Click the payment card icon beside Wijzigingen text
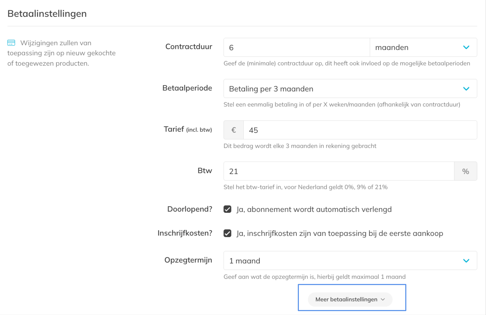The width and height of the screenshot is (486, 315). [x=11, y=43]
